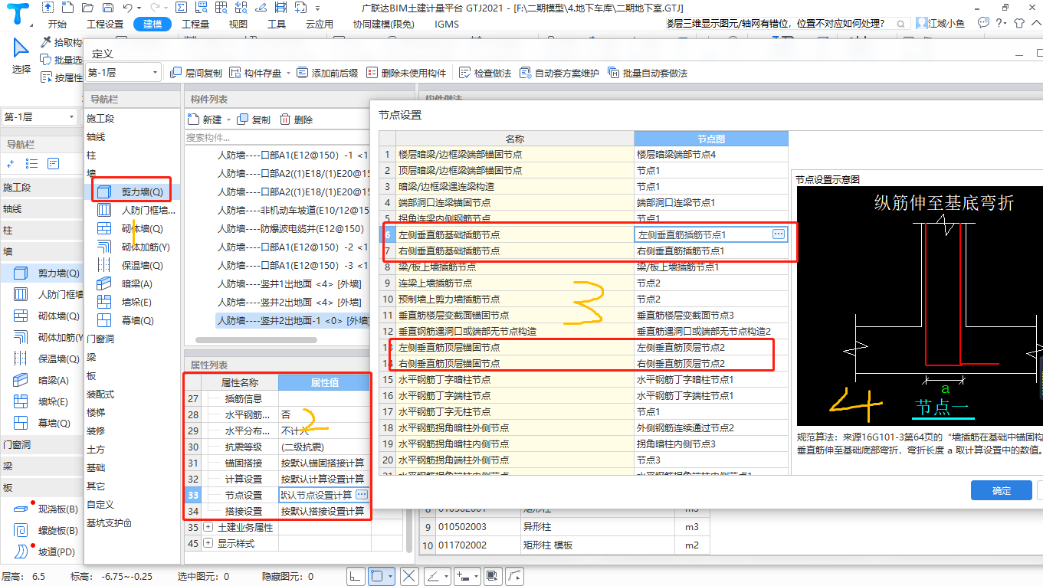Click the detail view icon in main navigation bar
Screen dimensions: 1043x586
pos(53,163)
